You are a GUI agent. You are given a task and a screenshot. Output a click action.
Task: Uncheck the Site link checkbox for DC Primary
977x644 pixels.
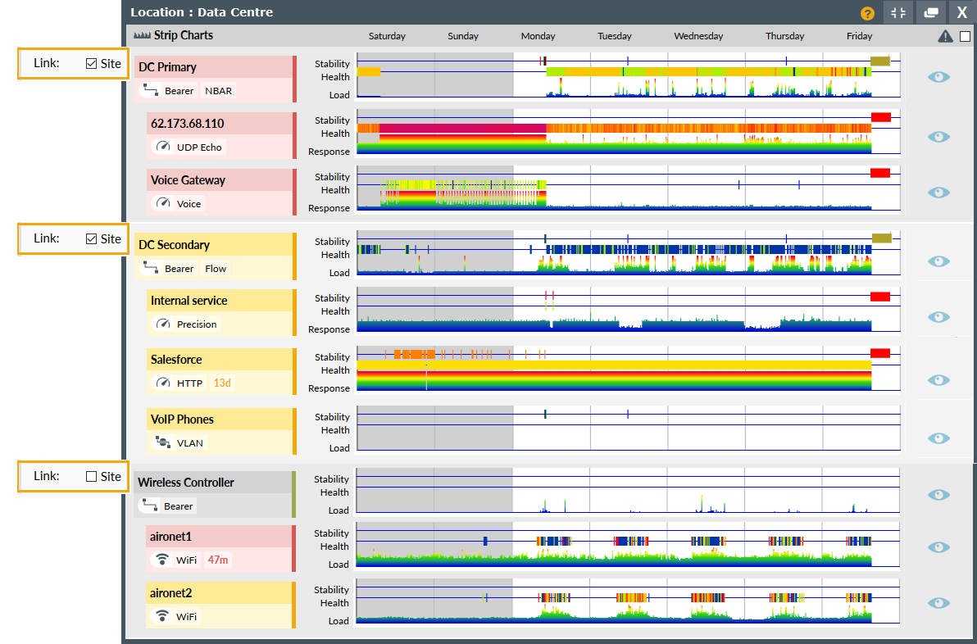click(90, 63)
